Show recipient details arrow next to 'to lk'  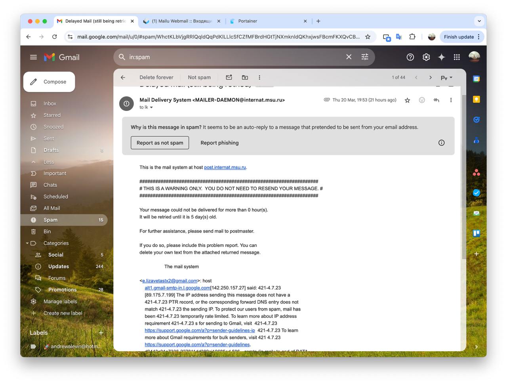click(151, 107)
